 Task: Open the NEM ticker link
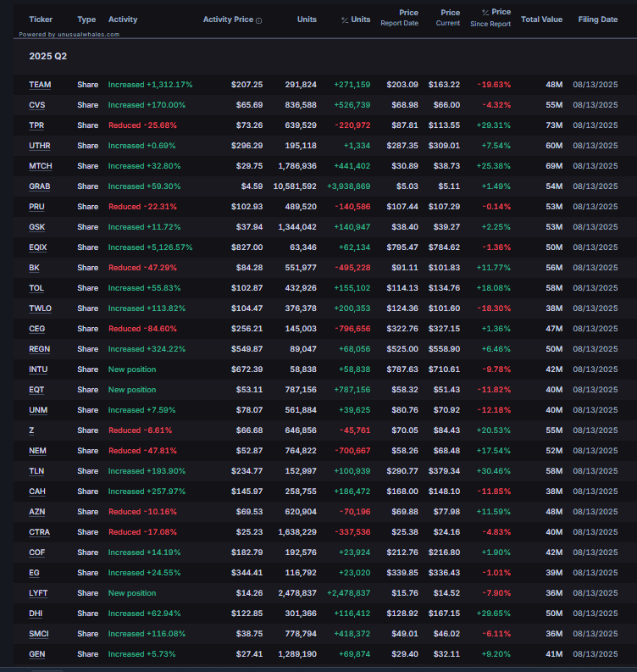point(38,452)
